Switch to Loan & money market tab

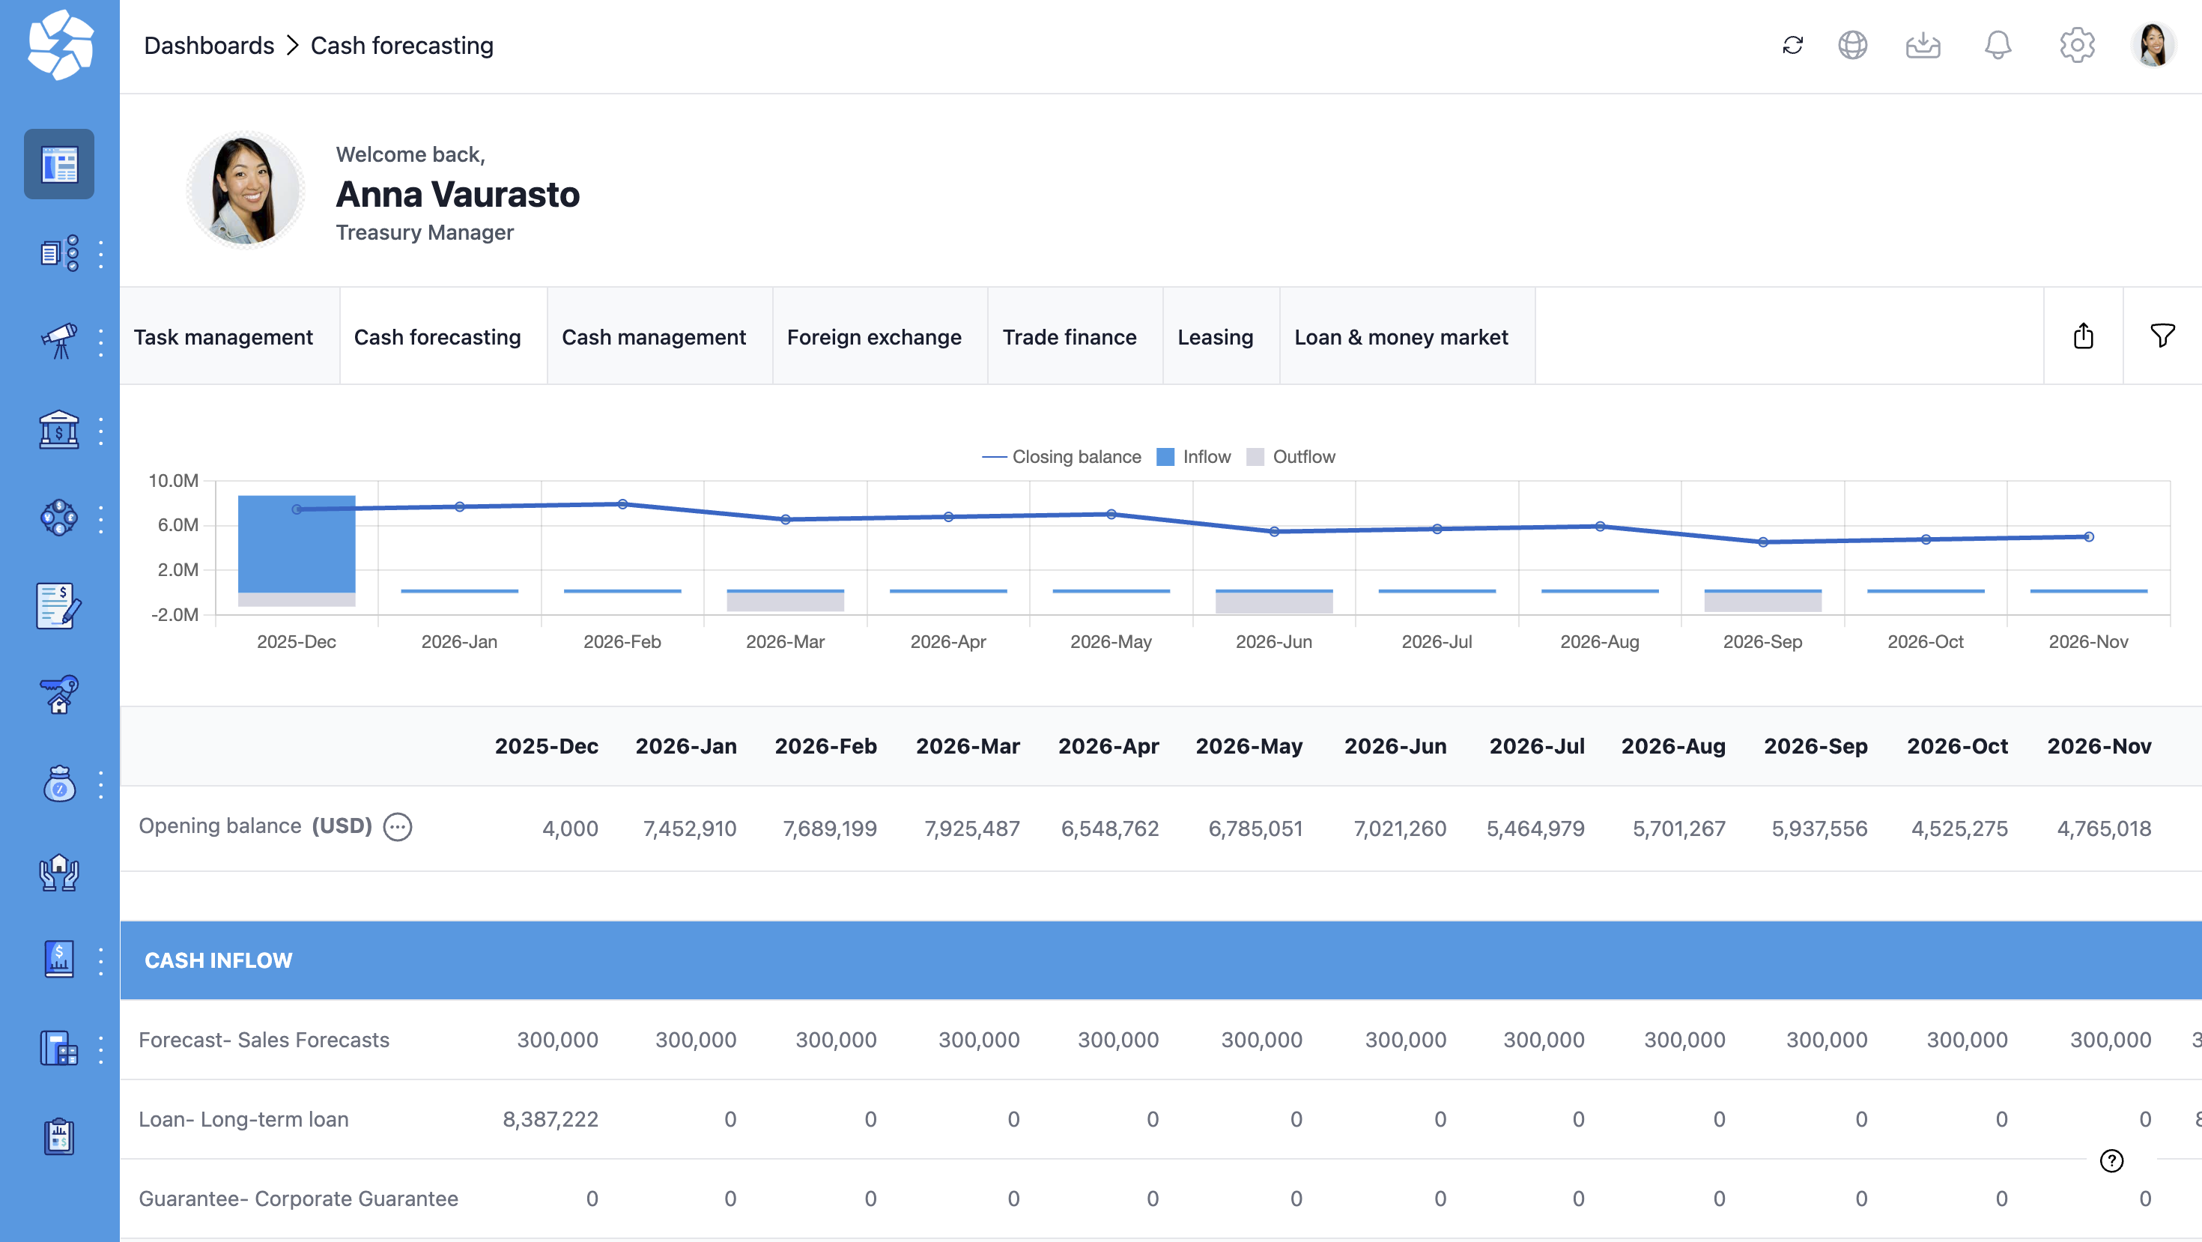(1400, 337)
